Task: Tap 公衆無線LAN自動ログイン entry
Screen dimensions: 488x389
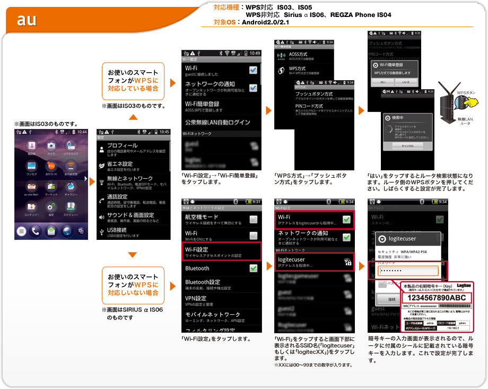Action: tap(221, 123)
